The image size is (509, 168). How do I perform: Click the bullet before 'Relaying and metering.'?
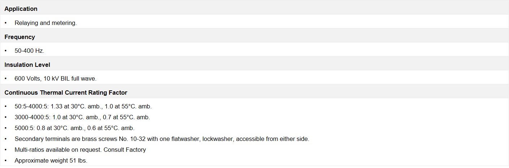pyautogui.click(x=6, y=23)
